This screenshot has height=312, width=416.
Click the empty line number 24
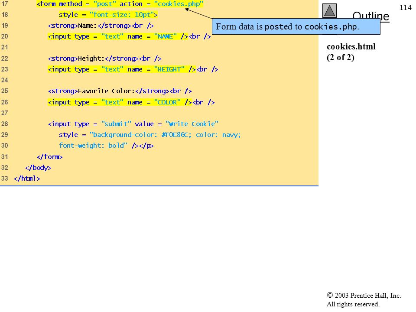(4, 80)
